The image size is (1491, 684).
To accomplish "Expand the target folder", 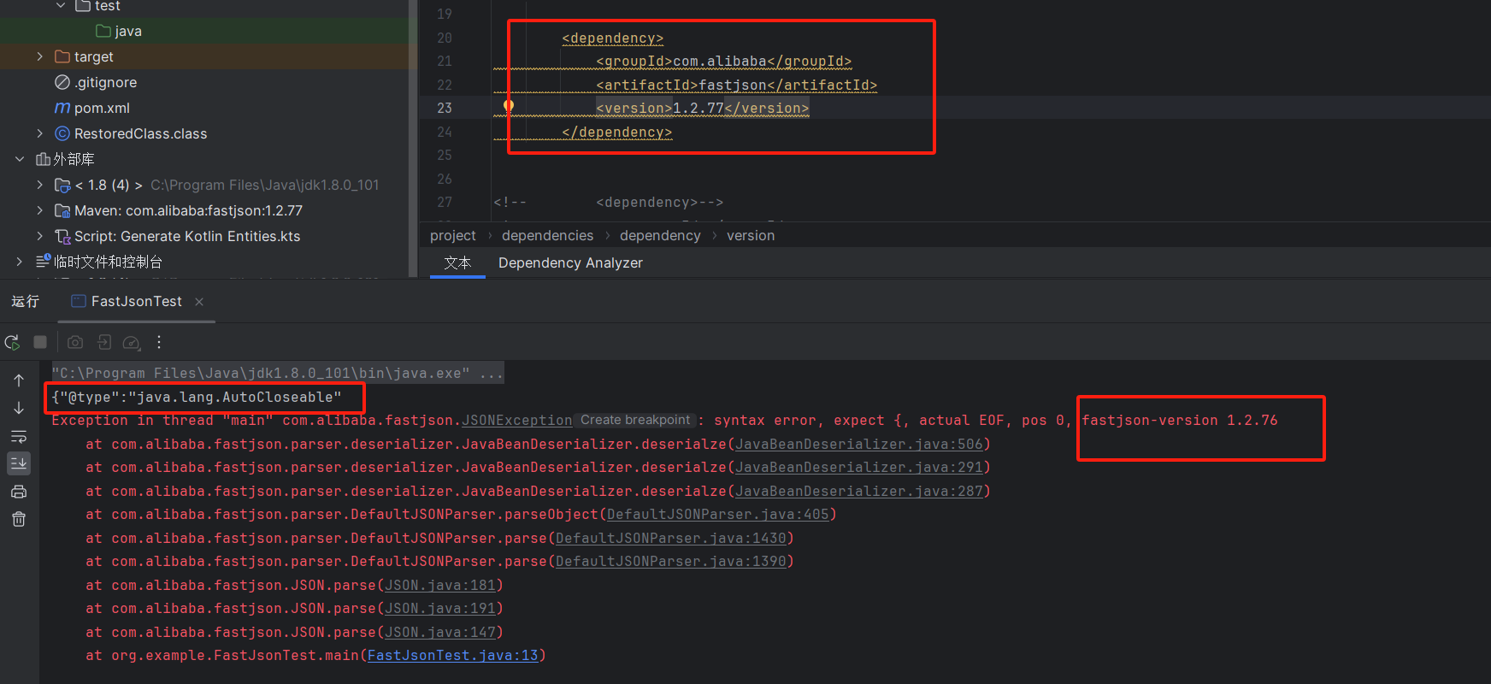I will (x=39, y=56).
